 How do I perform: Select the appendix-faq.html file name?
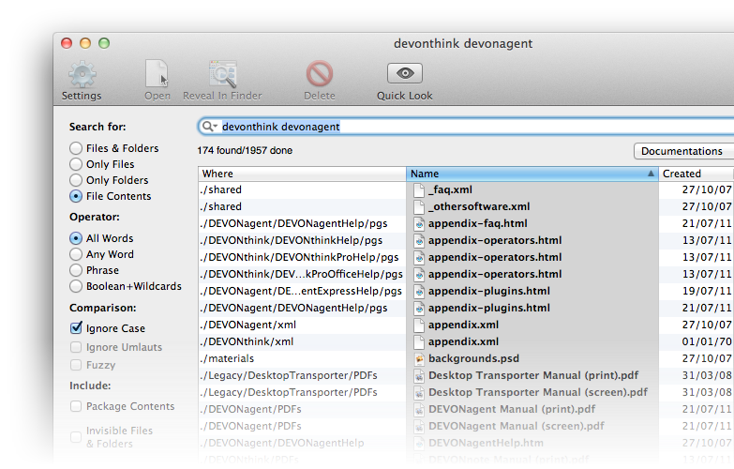477,223
